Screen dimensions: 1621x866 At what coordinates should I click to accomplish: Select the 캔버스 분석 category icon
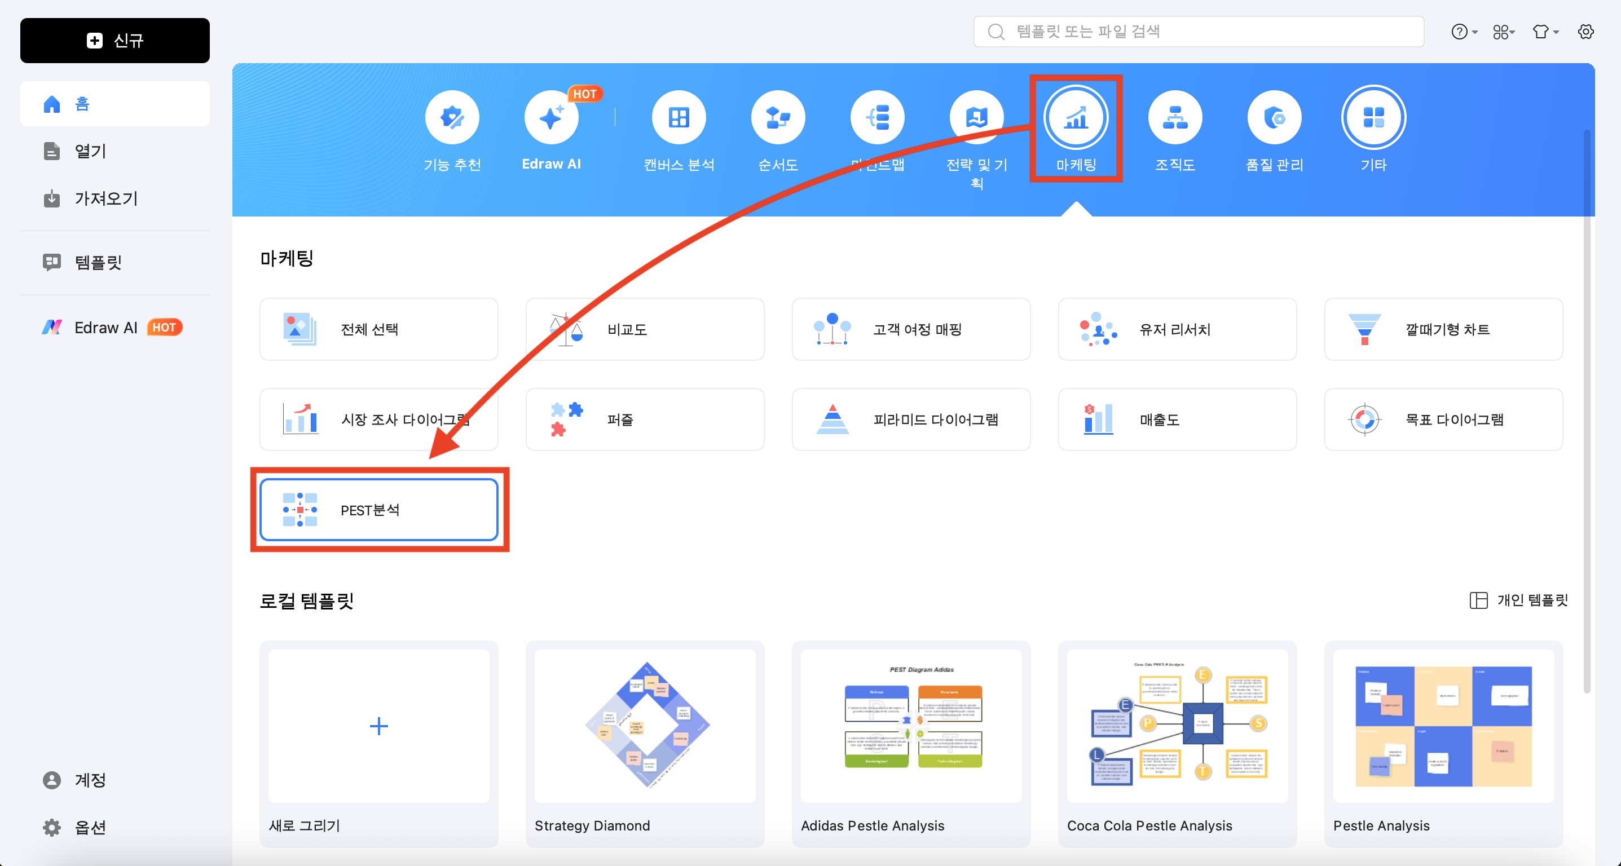click(679, 118)
